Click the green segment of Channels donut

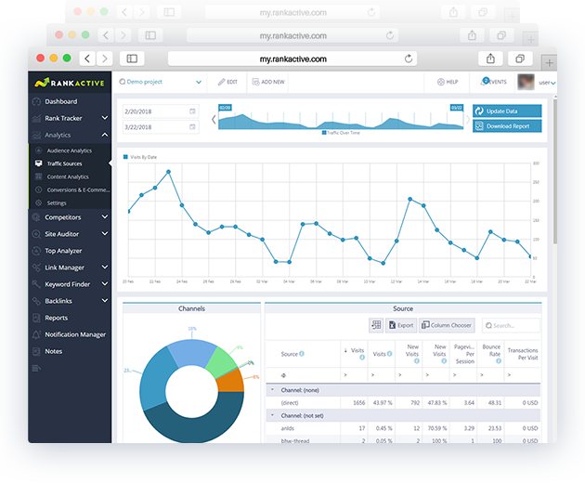pyautogui.click(x=222, y=361)
